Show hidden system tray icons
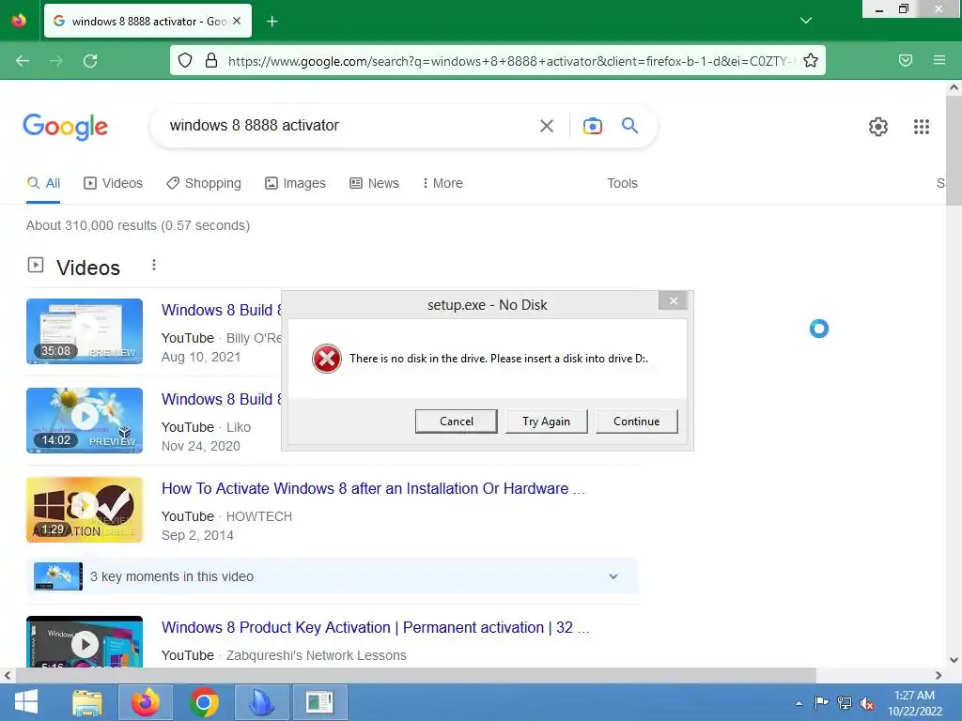 point(799,703)
